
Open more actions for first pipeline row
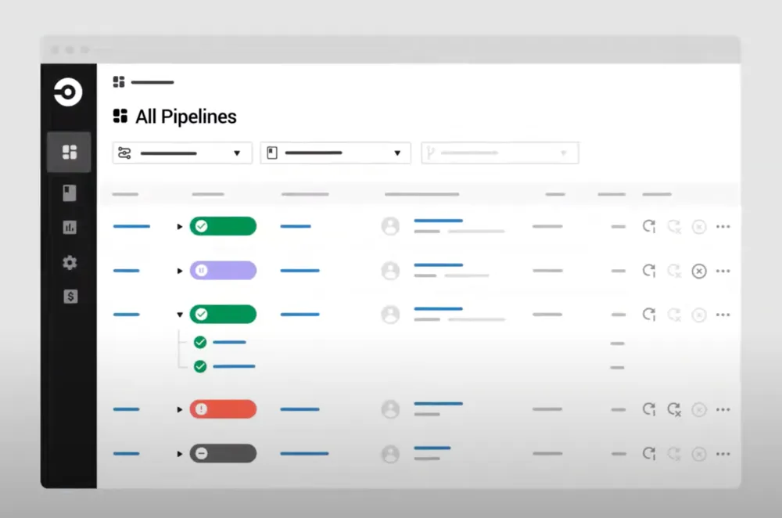coord(723,227)
